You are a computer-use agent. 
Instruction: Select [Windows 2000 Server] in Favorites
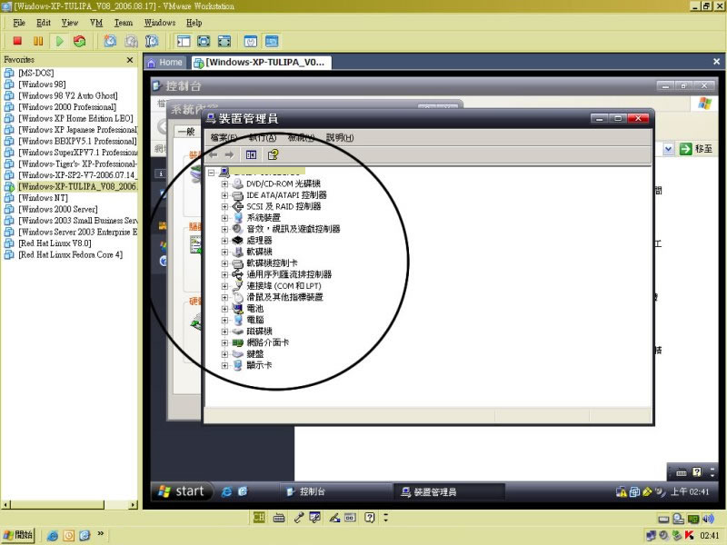pyautogui.click(x=58, y=209)
